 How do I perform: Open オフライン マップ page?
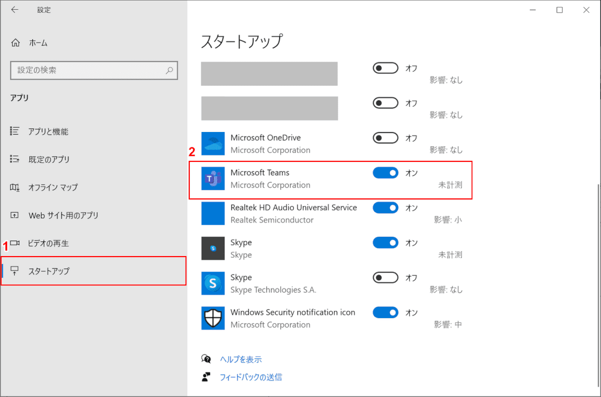click(93, 187)
